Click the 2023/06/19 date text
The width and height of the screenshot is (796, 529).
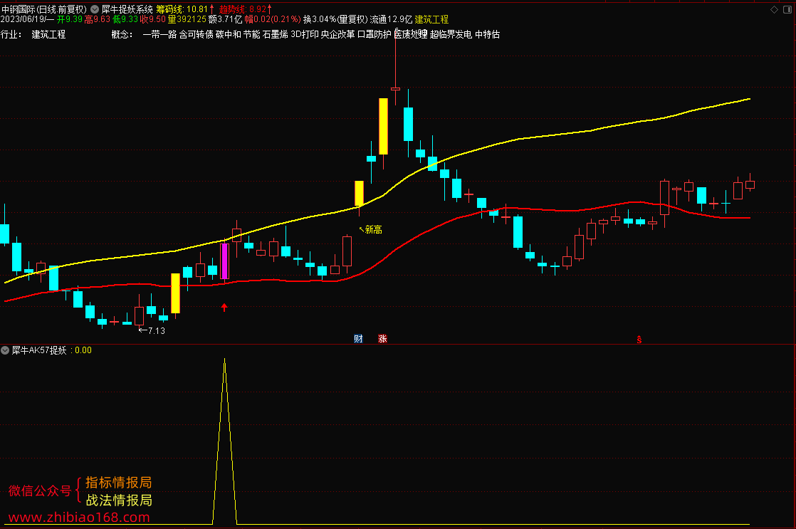tap(23, 19)
